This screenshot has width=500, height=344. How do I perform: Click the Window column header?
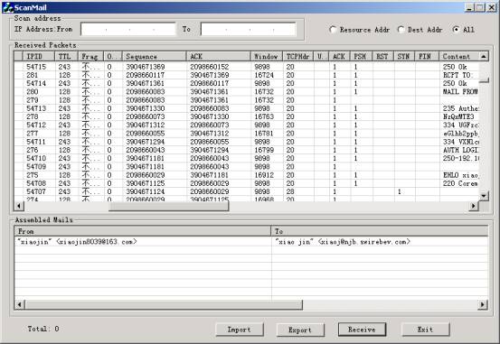(x=267, y=56)
